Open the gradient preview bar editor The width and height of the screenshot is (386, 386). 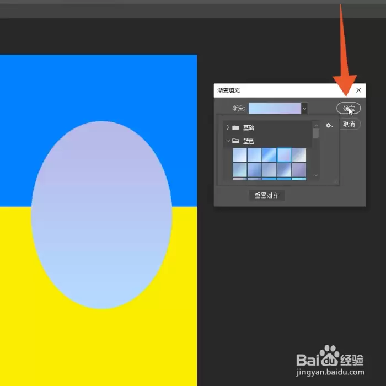[275, 108]
